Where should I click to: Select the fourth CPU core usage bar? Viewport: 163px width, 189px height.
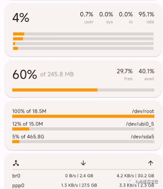[x=83, y=48]
